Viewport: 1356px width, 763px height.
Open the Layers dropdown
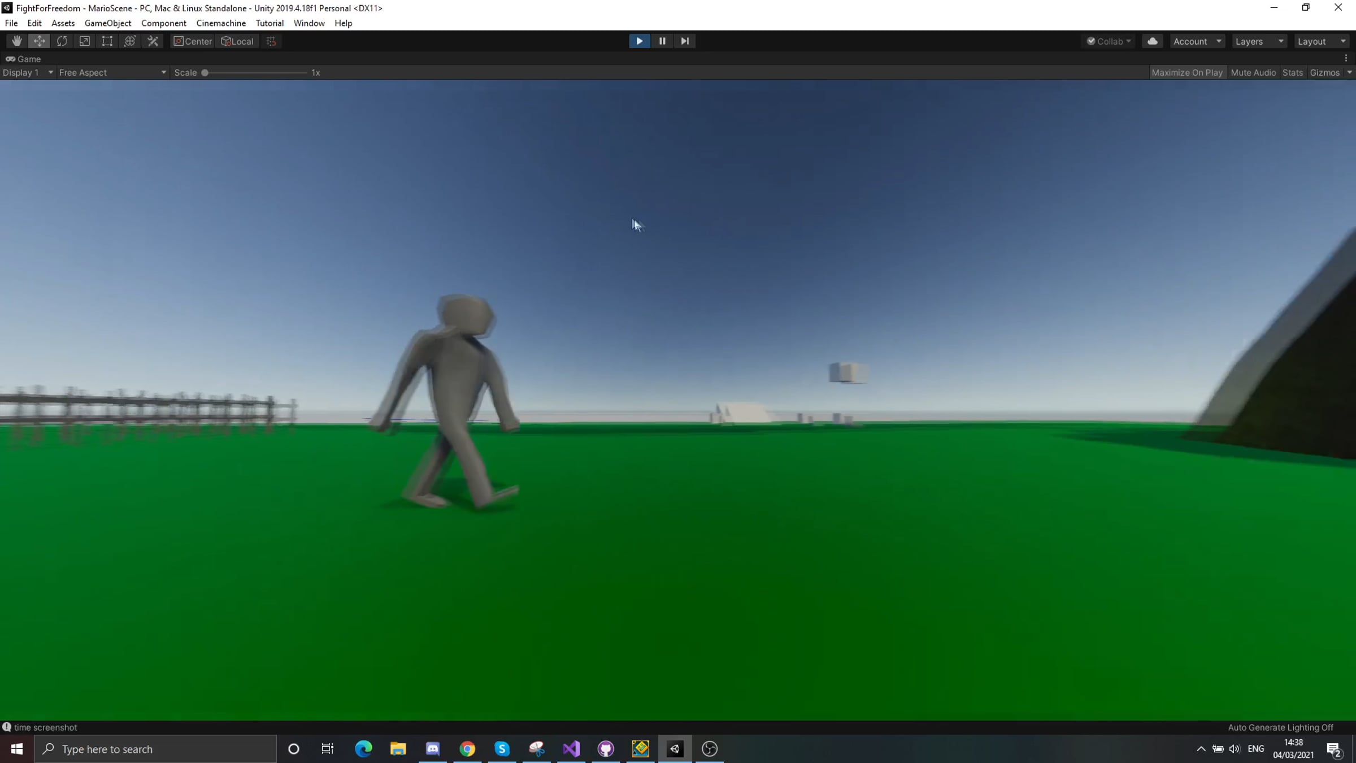(1259, 41)
